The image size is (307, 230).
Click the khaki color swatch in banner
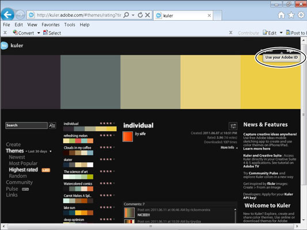150,82
